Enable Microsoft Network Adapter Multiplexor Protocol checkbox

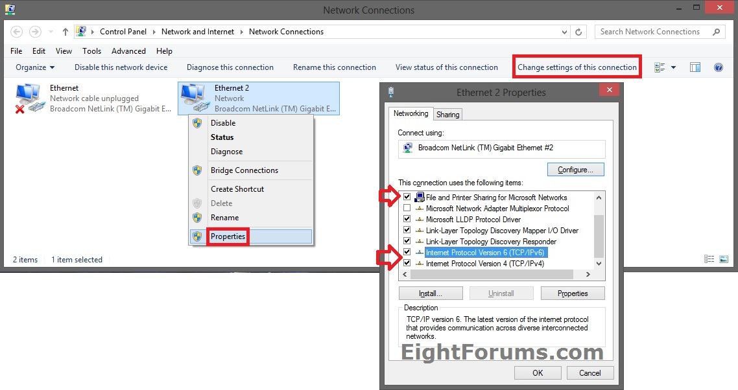(x=407, y=209)
